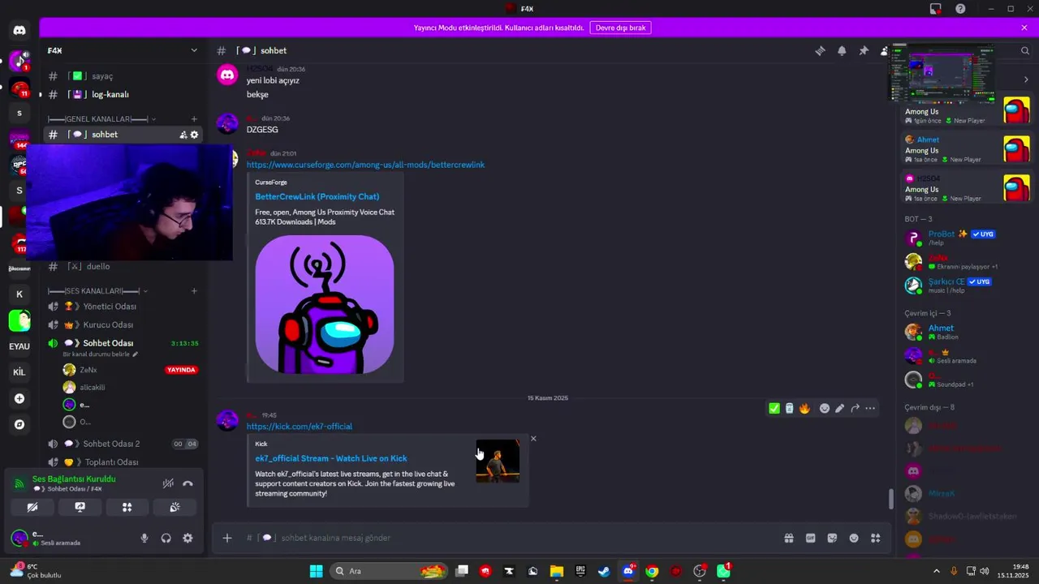Image resolution: width=1039 pixels, height=584 pixels.
Task: Open voice connection signal icon
Action: click(x=19, y=483)
